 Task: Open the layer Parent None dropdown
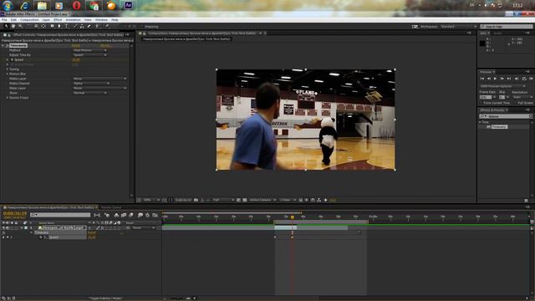click(x=143, y=227)
